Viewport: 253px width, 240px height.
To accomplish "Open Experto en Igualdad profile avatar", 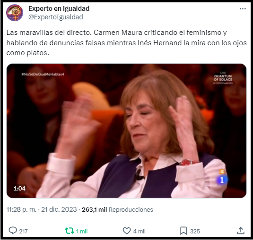I will [15, 13].
